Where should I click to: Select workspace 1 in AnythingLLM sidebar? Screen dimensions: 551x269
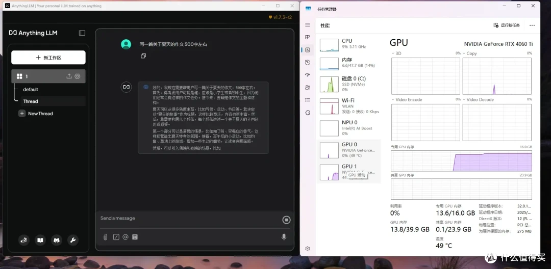pyautogui.click(x=48, y=76)
